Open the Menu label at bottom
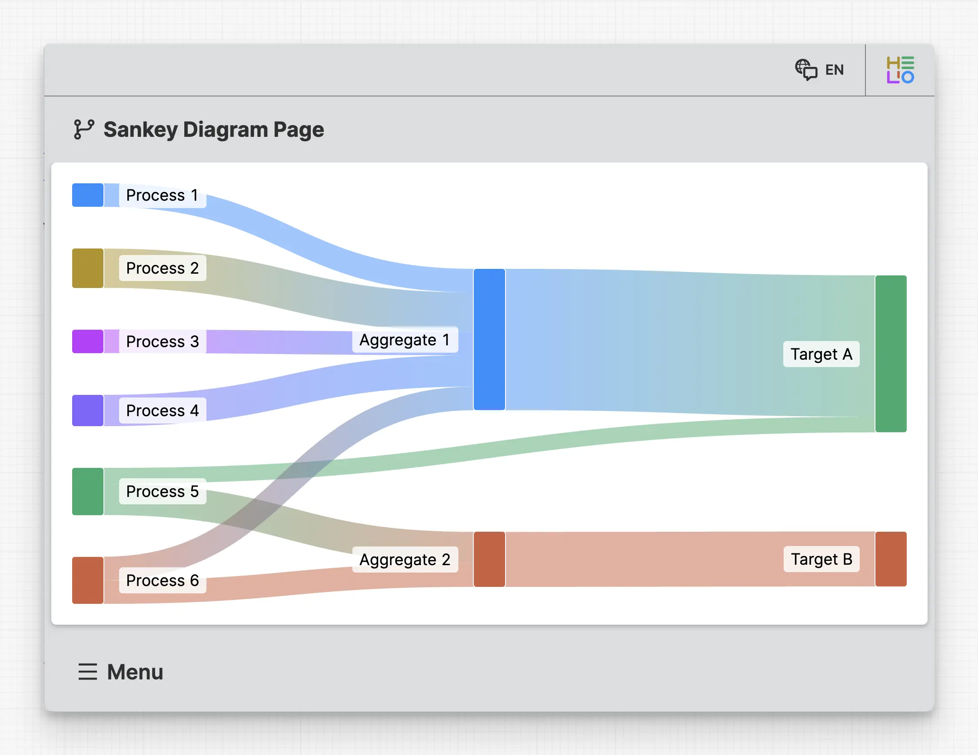The height and width of the screenshot is (755, 978). [x=135, y=671]
